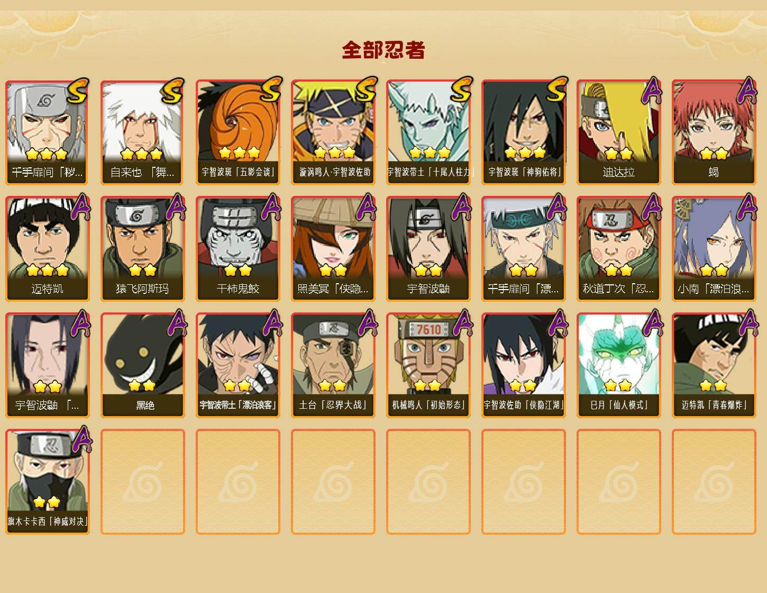Open 巳月「仙人模式」ninja card

tap(619, 365)
